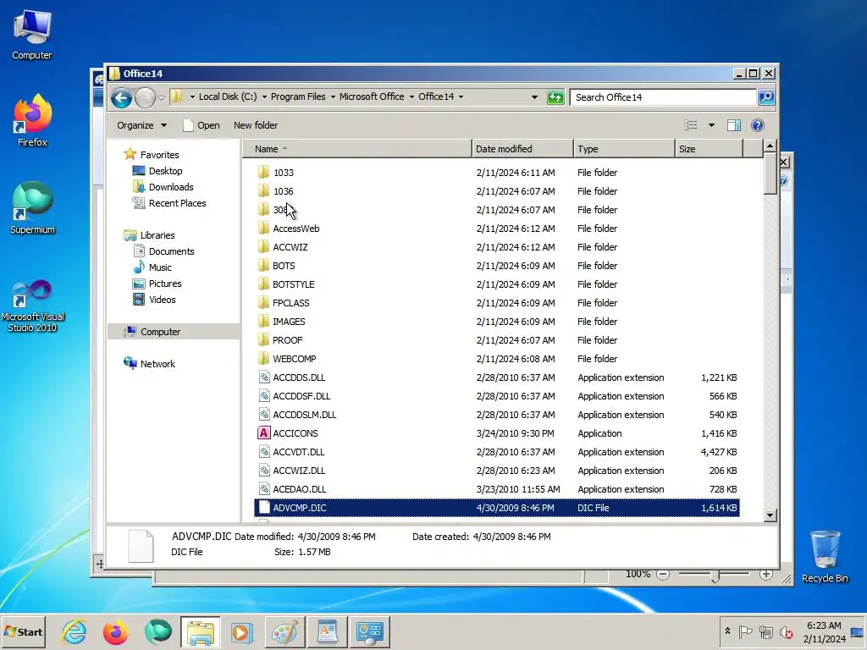
Task: Click the New folder button
Action: 256,125
